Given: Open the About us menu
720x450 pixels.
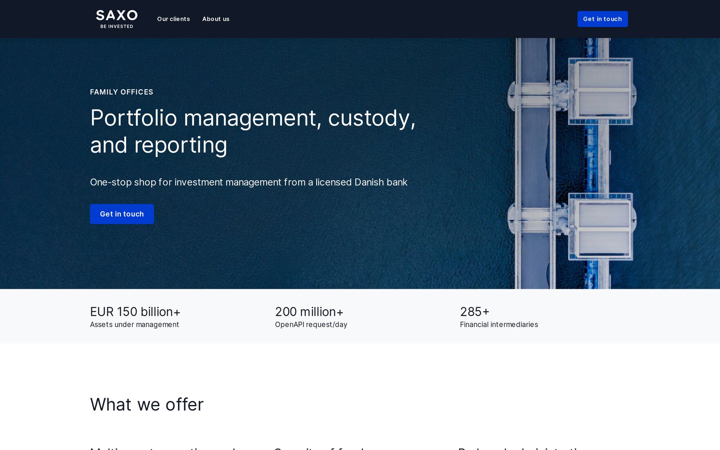Looking at the screenshot, I should pos(216,19).
